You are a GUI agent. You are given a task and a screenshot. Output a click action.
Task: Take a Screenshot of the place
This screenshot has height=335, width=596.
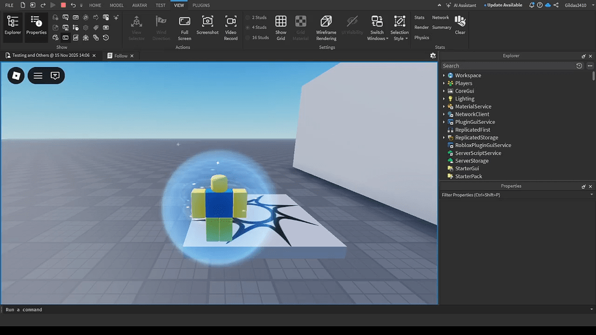pyautogui.click(x=207, y=27)
